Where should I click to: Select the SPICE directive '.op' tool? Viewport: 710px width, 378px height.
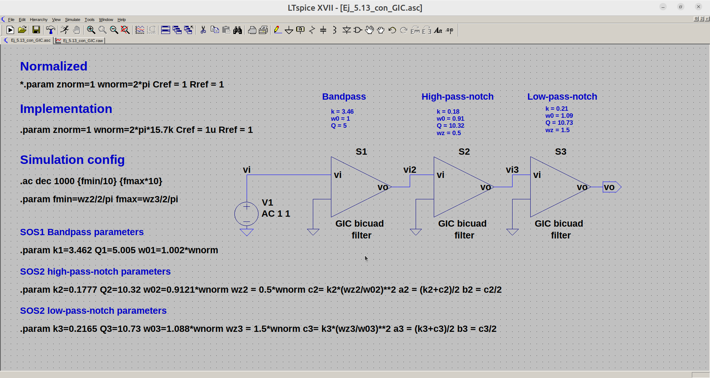(x=450, y=30)
